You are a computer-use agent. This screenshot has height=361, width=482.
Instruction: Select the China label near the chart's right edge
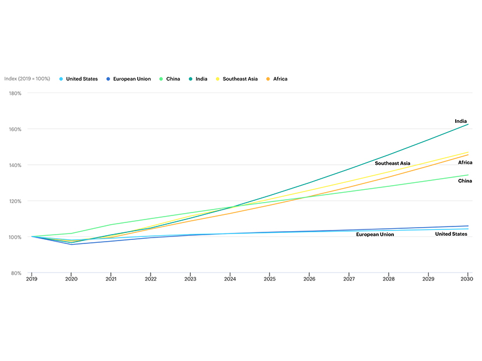coord(464,181)
